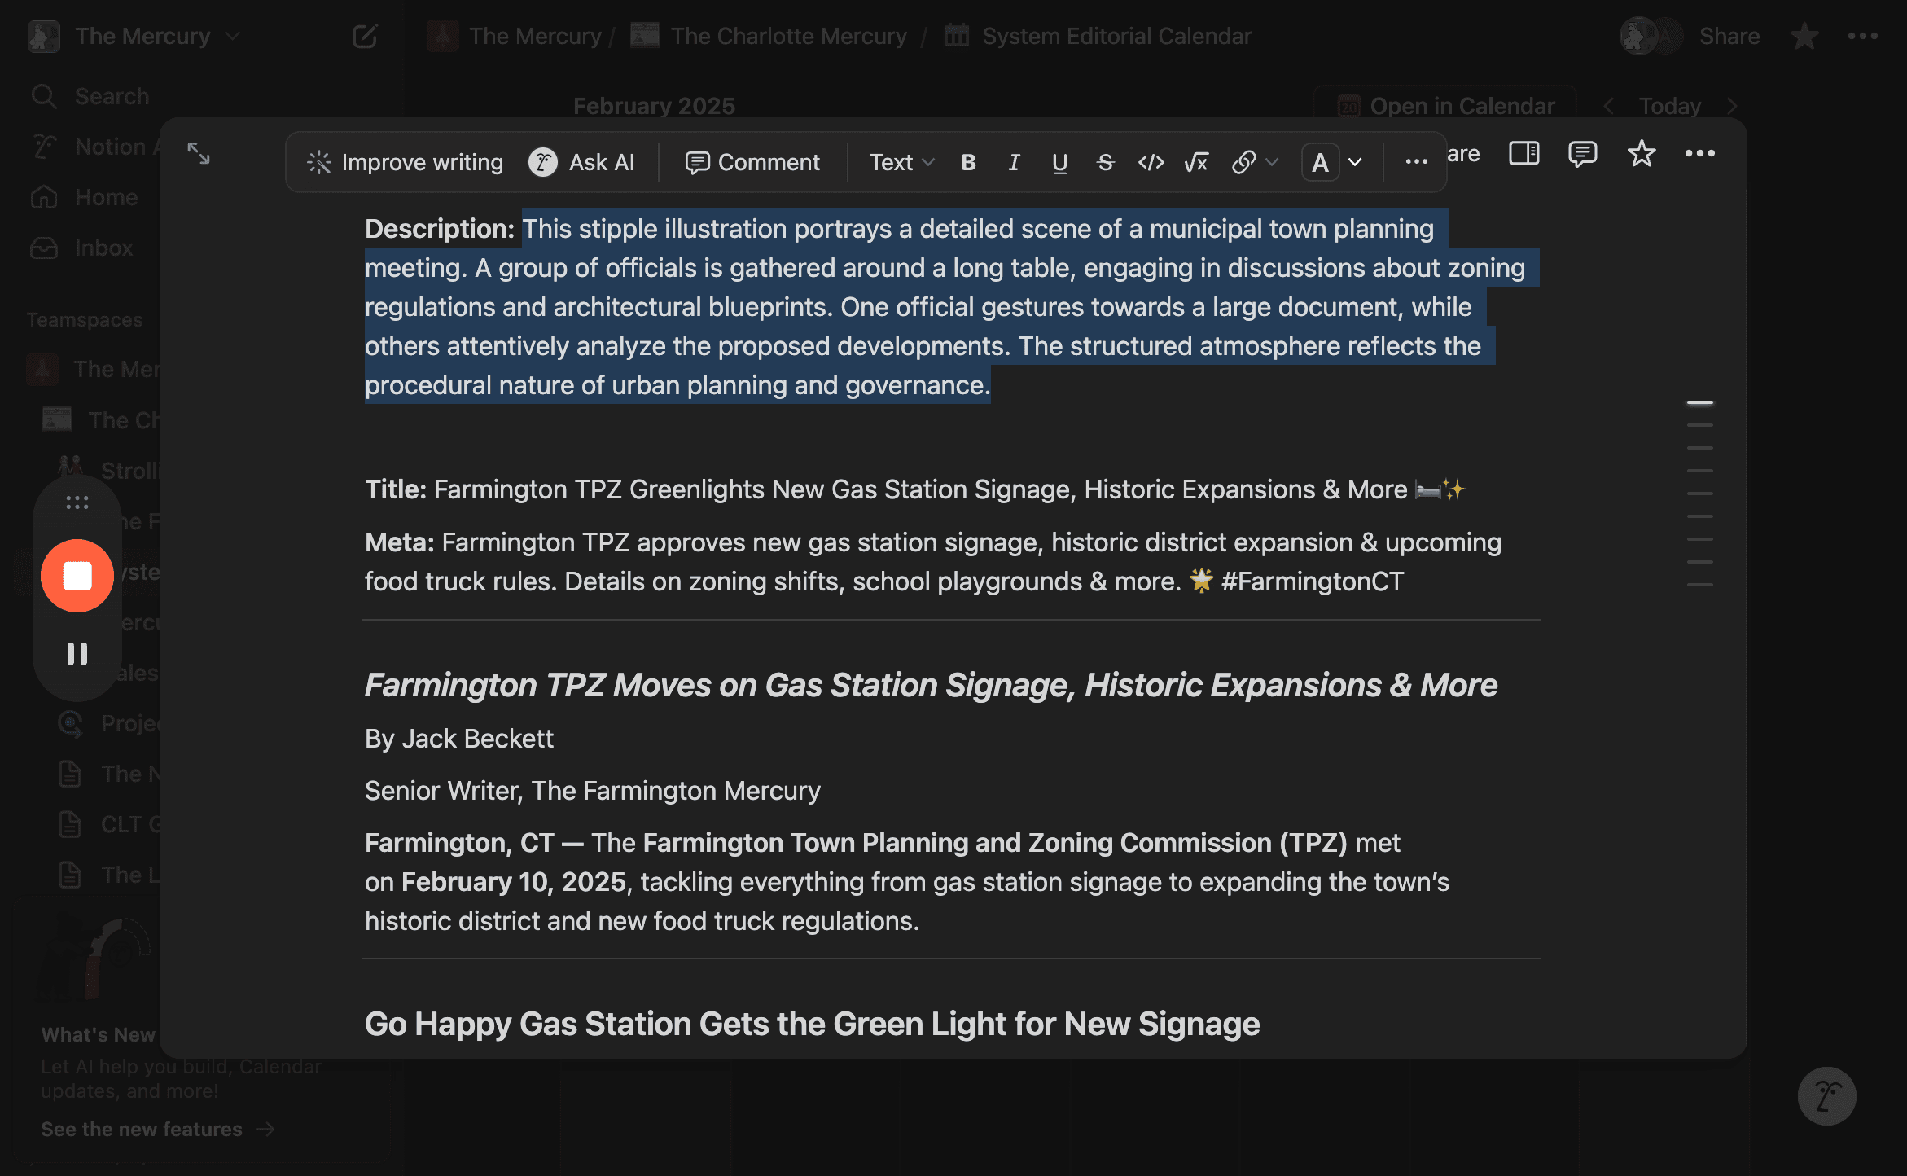Open Ask AI on the selection
This screenshot has width=1907, height=1176.
tap(581, 163)
